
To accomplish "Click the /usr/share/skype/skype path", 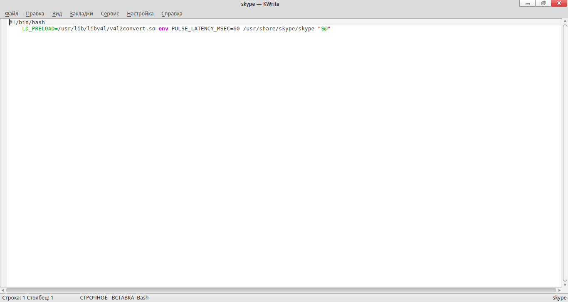I will [x=279, y=29].
